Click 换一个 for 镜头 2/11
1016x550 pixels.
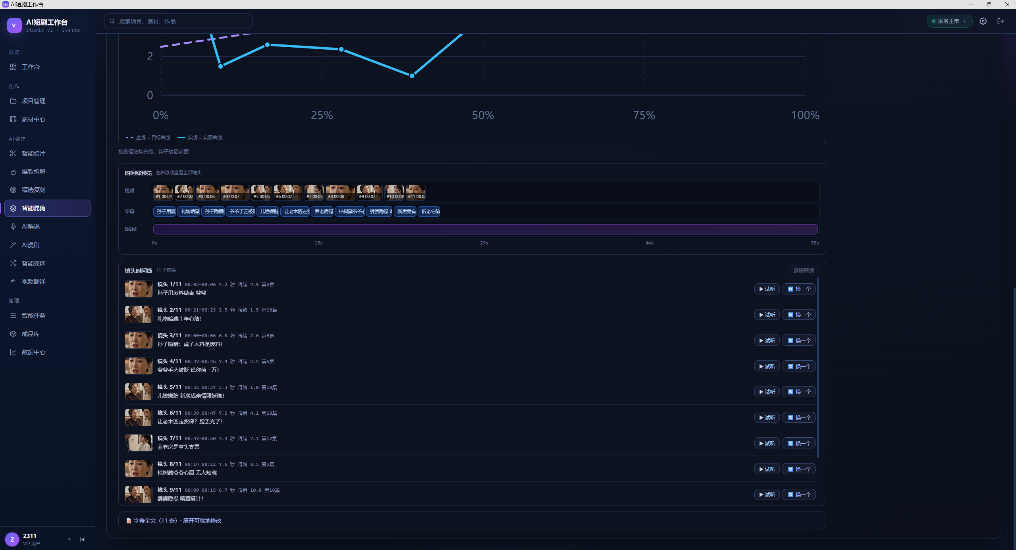click(799, 315)
